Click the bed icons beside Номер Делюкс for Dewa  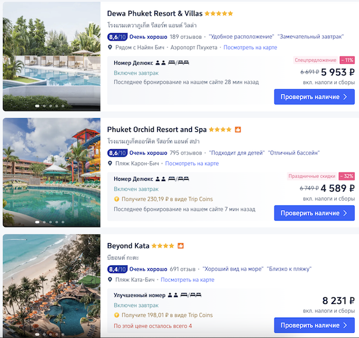(178, 62)
